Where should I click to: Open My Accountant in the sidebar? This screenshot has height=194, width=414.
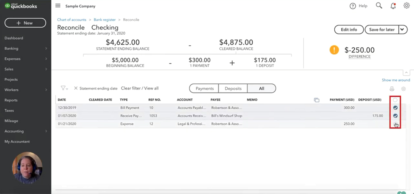(x=17, y=141)
